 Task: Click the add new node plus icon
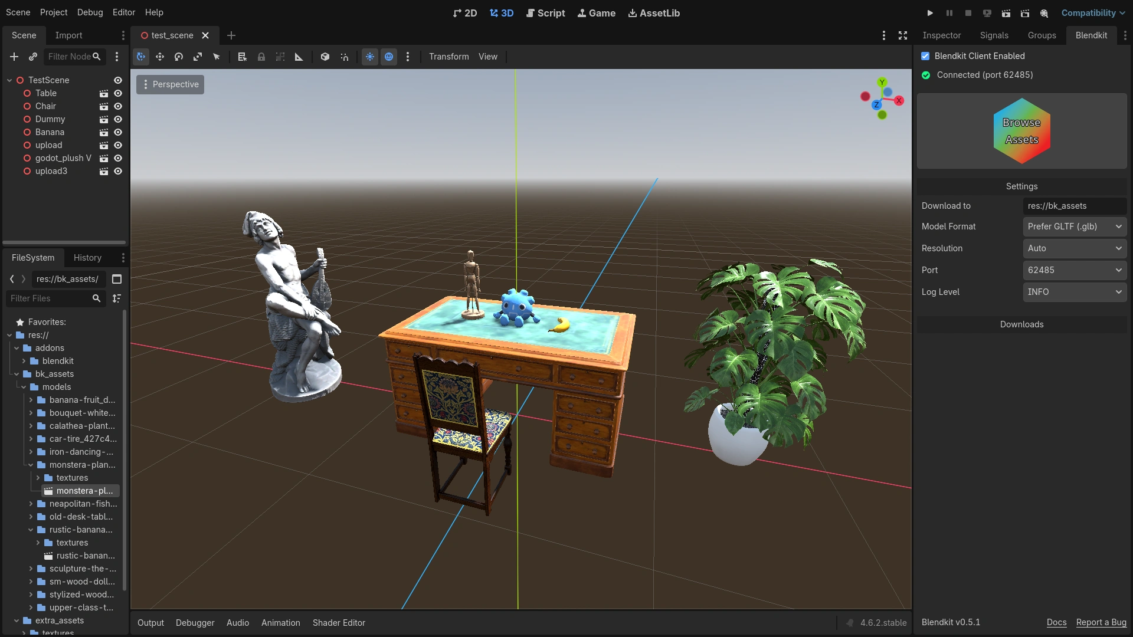coord(14,57)
